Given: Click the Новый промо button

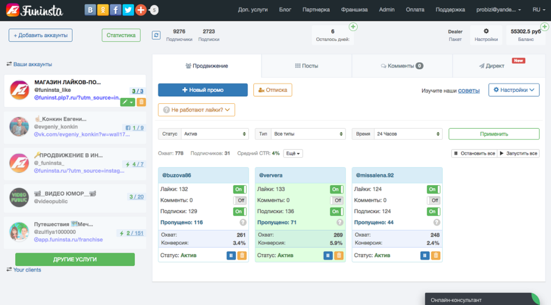Looking at the screenshot, I should pos(202,90).
